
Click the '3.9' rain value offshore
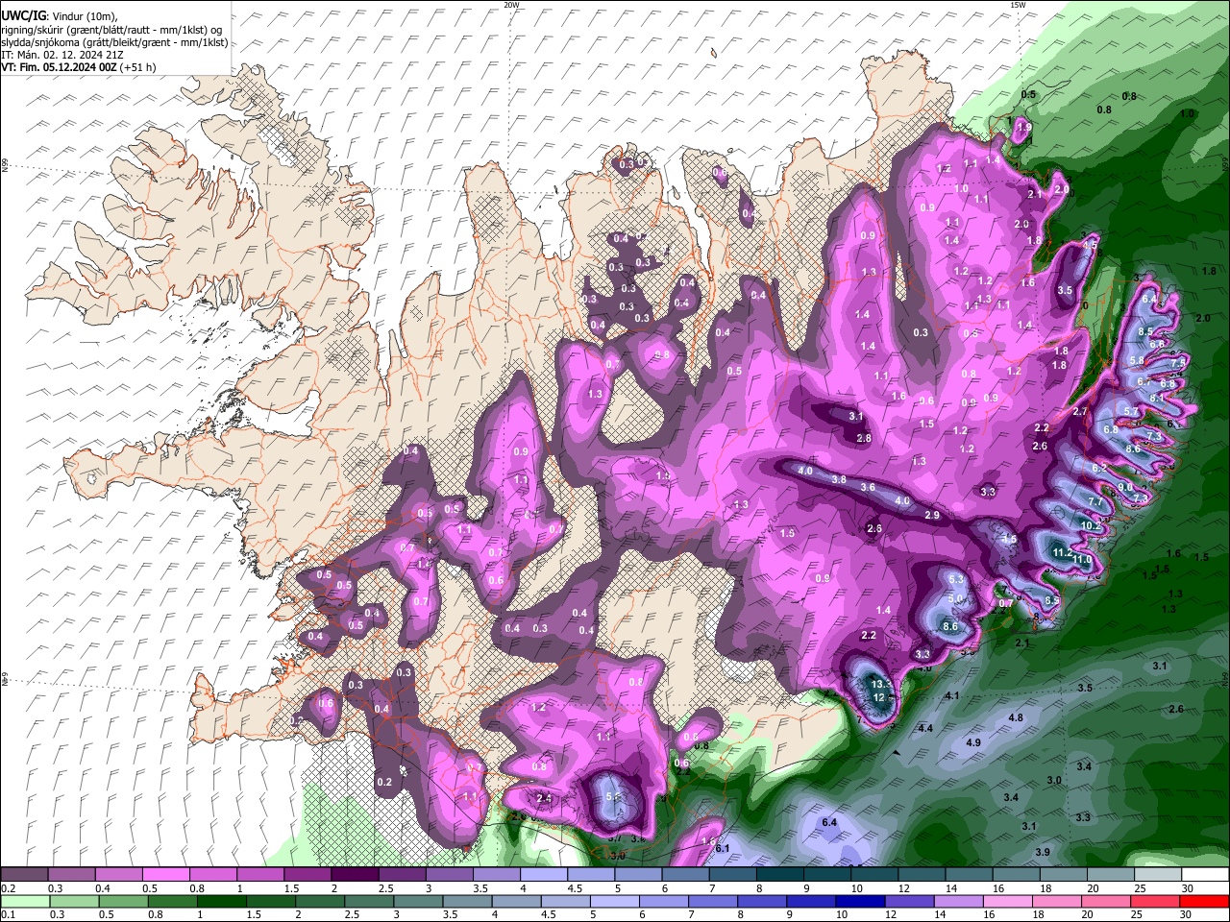1043,853
